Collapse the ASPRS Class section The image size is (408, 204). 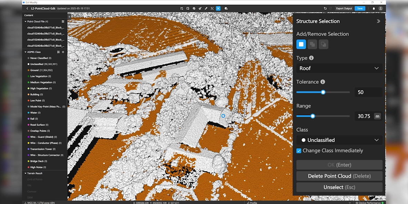tap(25, 52)
